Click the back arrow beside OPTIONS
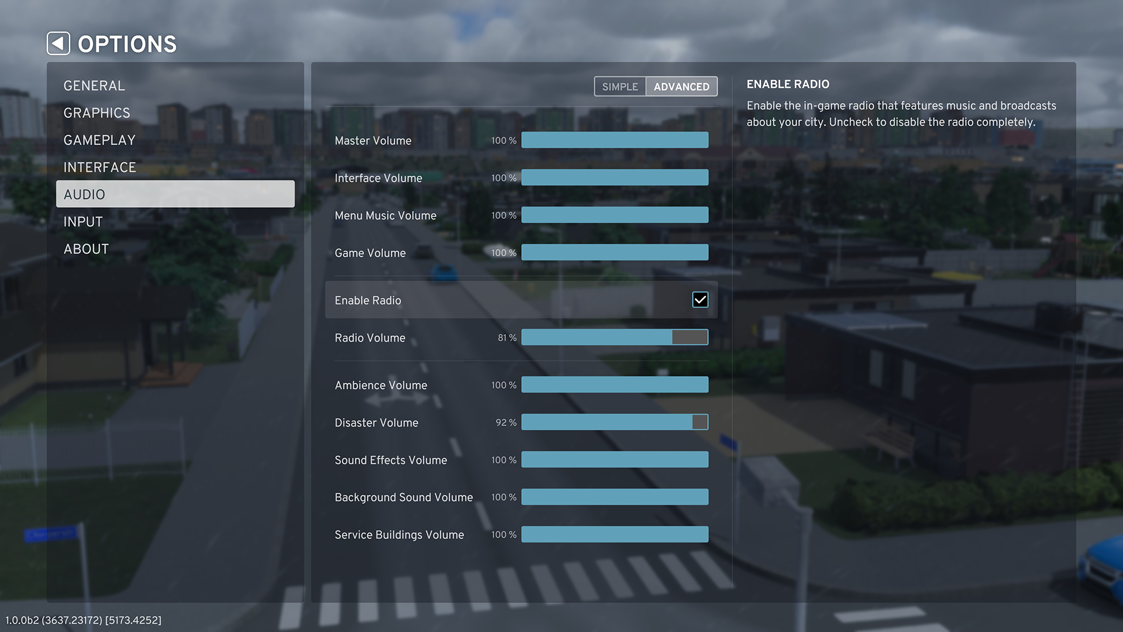 [x=58, y=43]
